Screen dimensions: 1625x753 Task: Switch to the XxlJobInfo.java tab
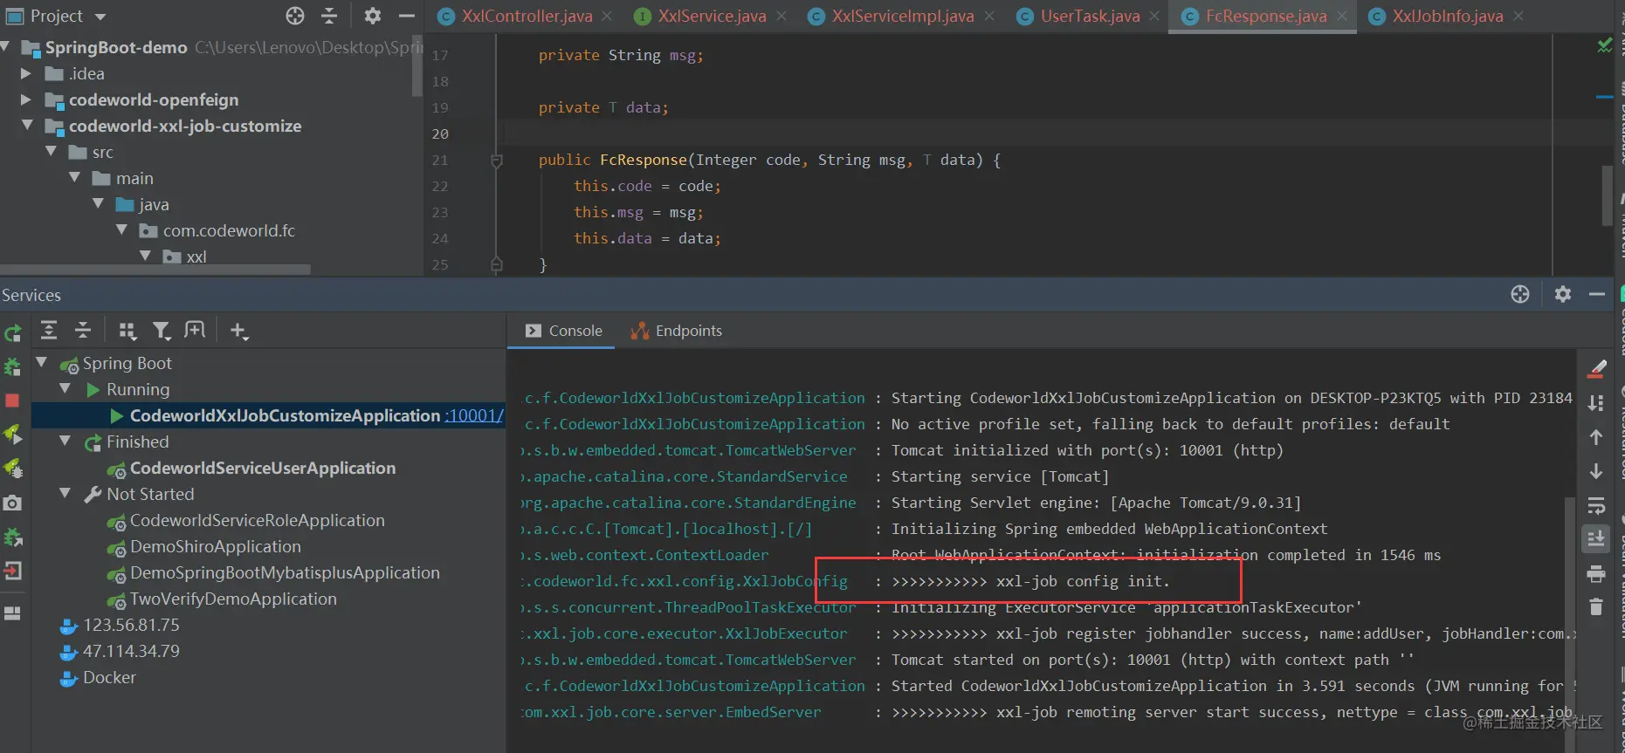click(x=1447, y=16)
